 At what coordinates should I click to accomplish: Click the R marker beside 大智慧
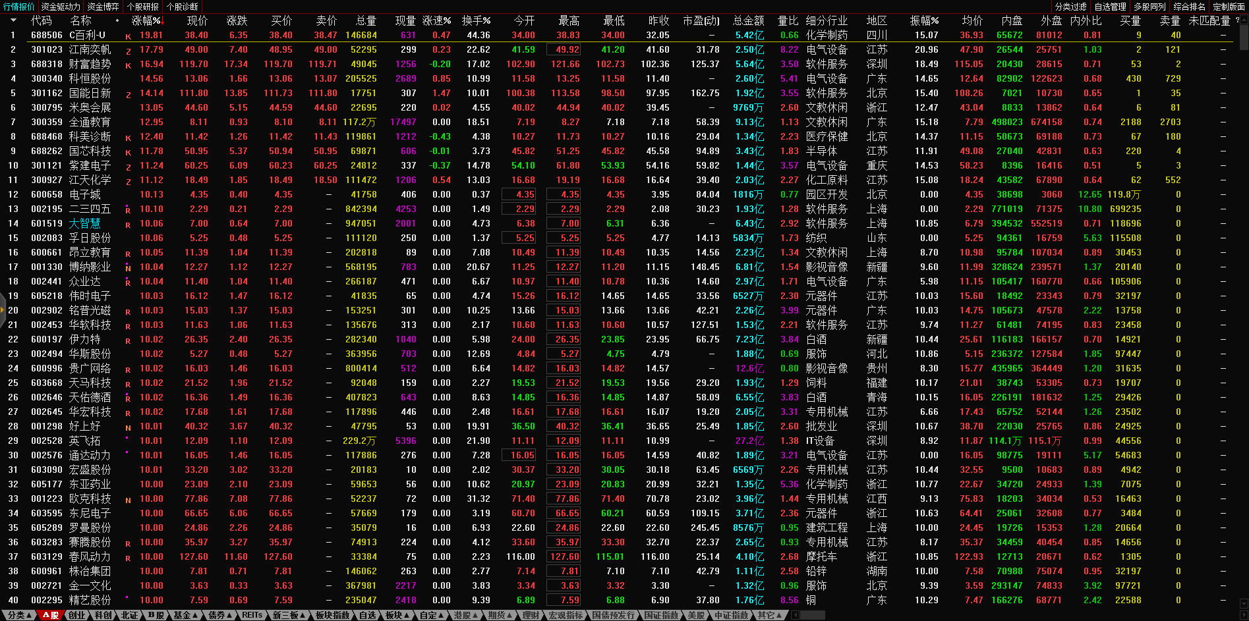tap(128, 225)
